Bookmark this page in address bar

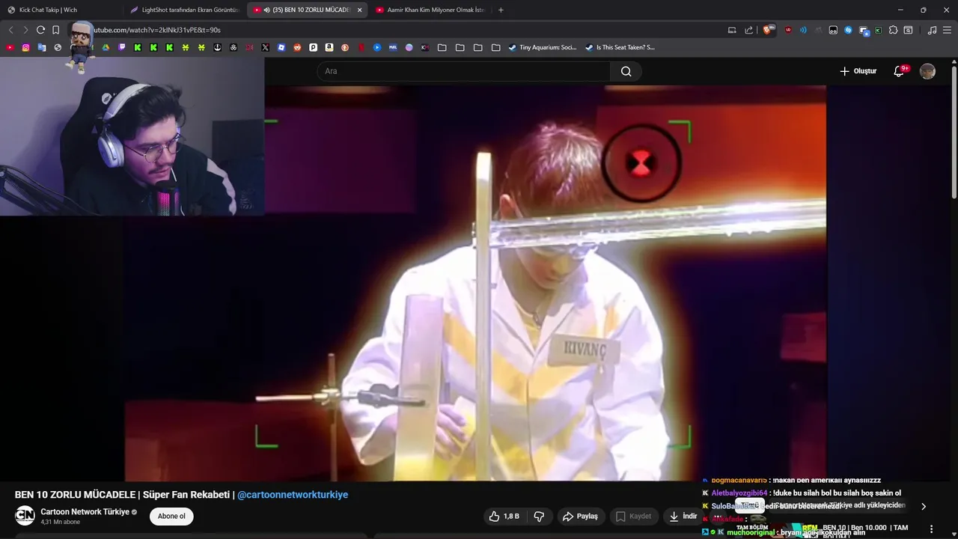(x=55, y=30)
